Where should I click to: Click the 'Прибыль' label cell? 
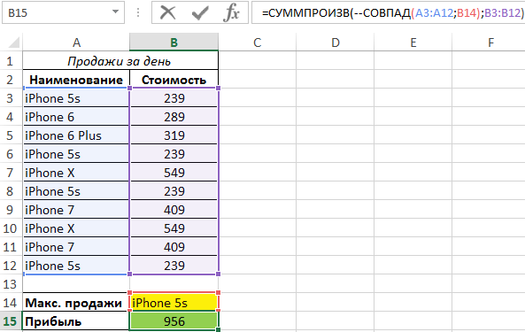[x=76, y=321]
